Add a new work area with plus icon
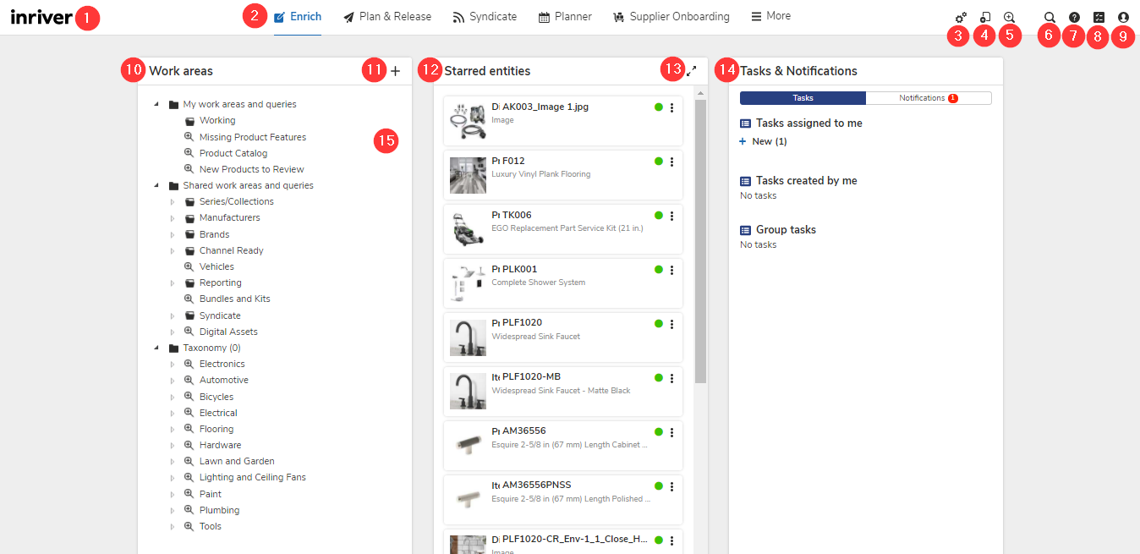Screen dimensions: 1140x554 [395, 71]
